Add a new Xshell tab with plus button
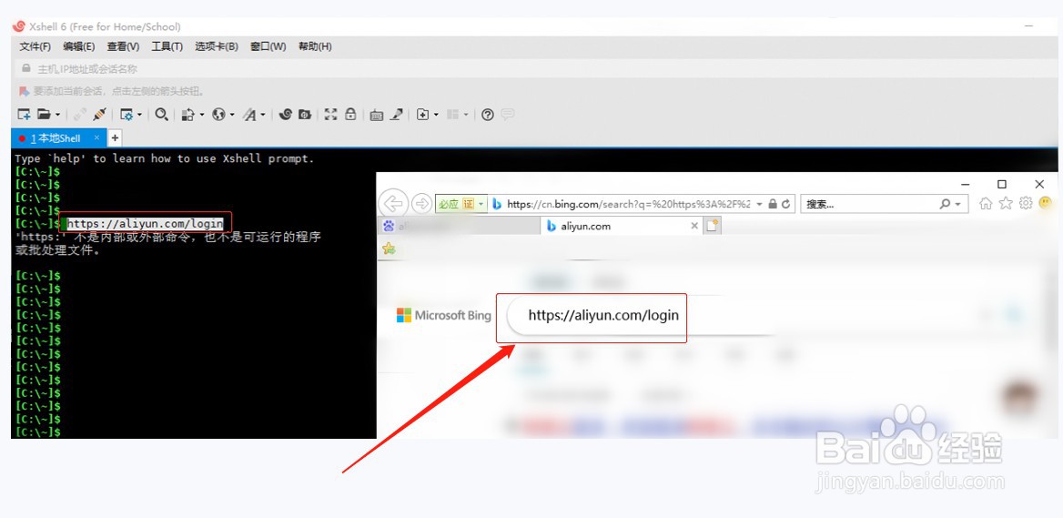The image size is (1063, 518). pyautogui.click(x=115, y=138)
